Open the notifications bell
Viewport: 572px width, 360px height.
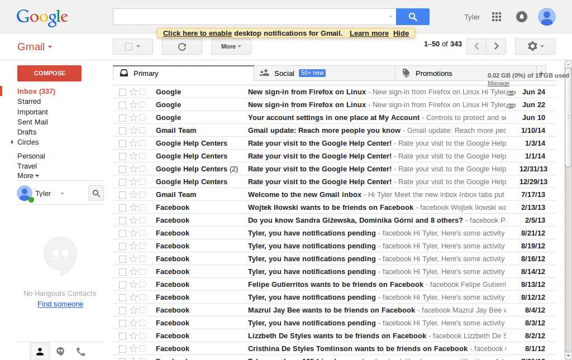click(x=521, y=17)
